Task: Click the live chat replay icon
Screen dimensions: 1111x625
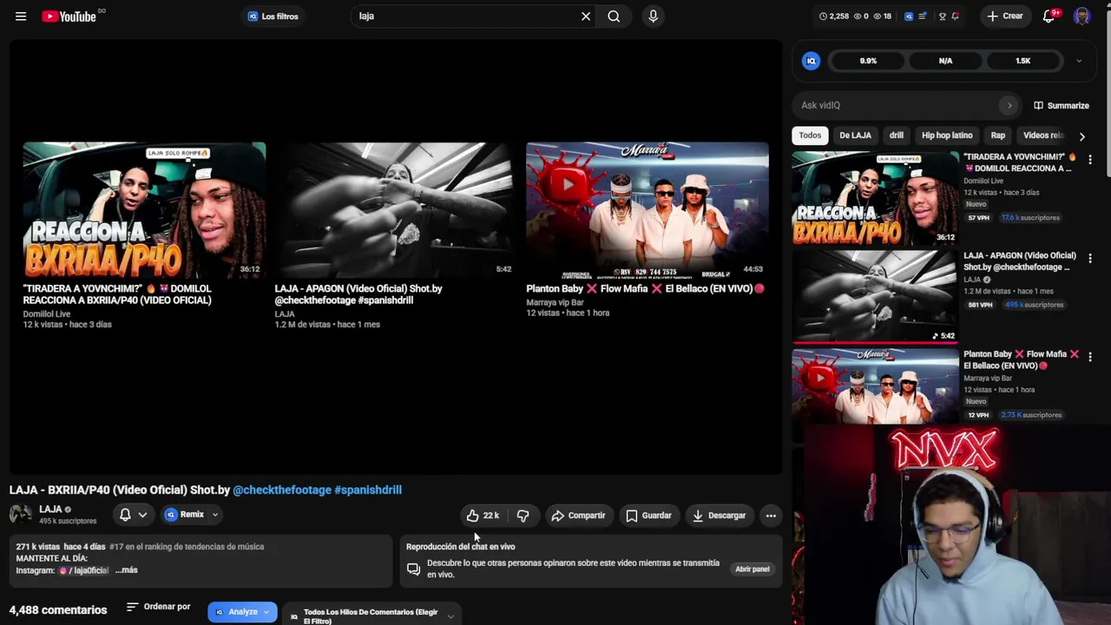Action: (413, 569)
